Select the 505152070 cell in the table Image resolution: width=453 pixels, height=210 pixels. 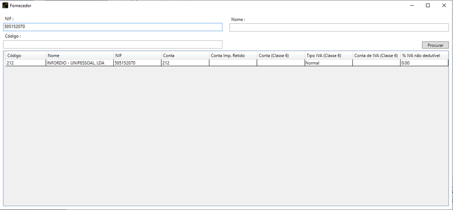pyautogui.click(x=138, y=63)
